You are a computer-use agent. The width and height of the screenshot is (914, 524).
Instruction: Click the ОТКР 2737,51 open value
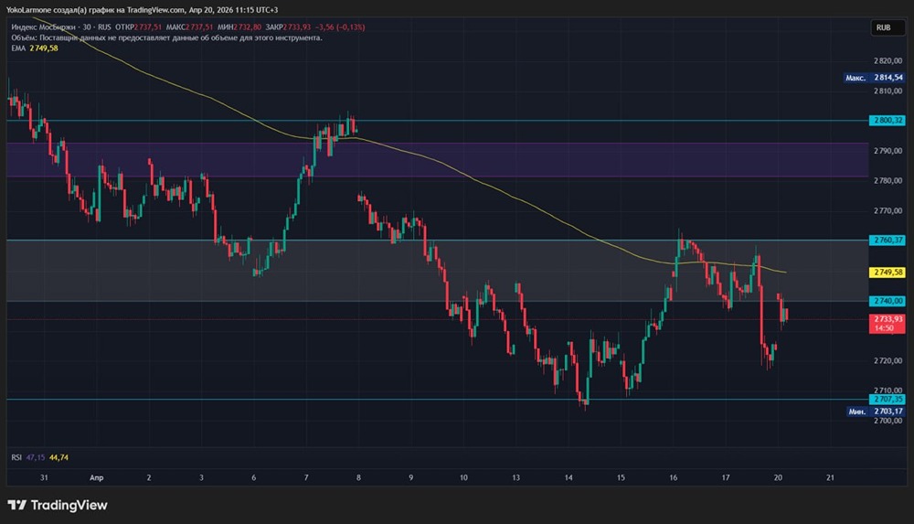point(138,27)
